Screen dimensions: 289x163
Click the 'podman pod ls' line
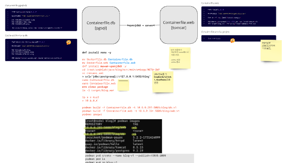(95, 159)
